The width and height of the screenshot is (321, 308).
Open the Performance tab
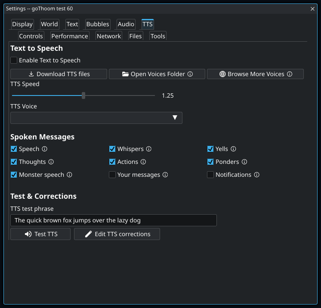coord(70,36)
